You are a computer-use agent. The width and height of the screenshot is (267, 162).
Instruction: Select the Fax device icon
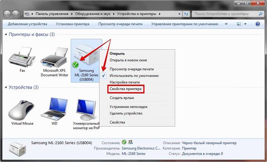click(x=22, y=57)
